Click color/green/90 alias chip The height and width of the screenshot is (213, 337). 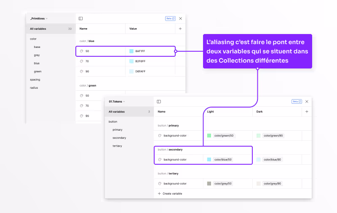pyautogui.click(x=273, y=136)
